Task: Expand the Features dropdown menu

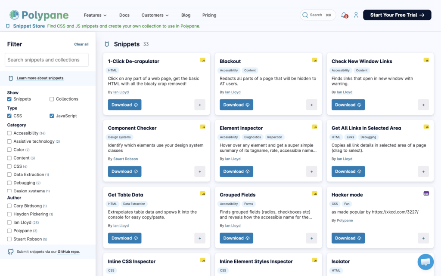Action: point(95,15)
